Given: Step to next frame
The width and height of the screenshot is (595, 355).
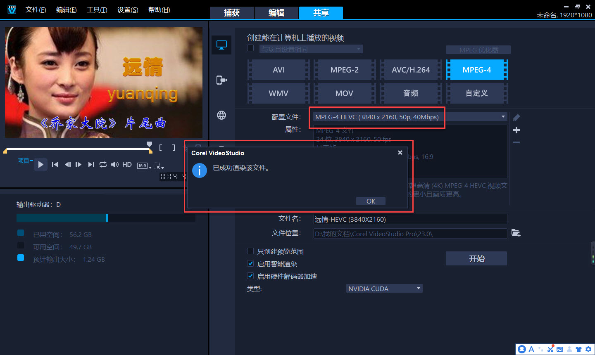Looking at the screenshot, I should pos(79,164).
